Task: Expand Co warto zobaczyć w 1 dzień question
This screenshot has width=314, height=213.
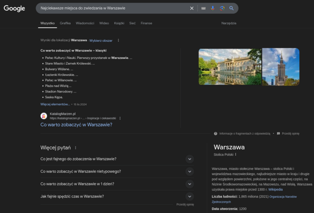Action: [x=117, y=184]
